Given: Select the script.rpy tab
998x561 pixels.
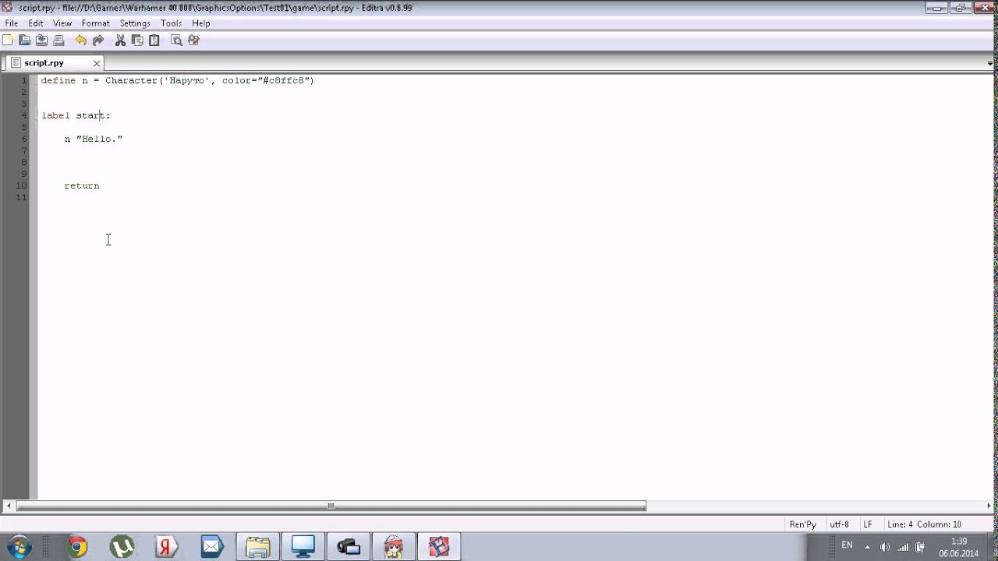Looking at the screenshot, I should tap(55, 63).
